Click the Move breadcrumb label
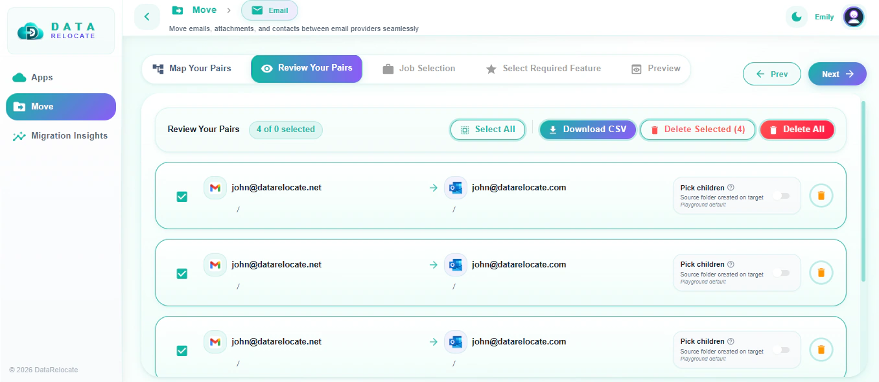The height and width of the screenshot is (382, 879). [204, 10]
